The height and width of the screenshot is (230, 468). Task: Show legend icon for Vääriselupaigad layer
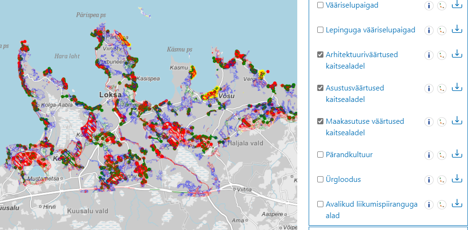point(442,5)
